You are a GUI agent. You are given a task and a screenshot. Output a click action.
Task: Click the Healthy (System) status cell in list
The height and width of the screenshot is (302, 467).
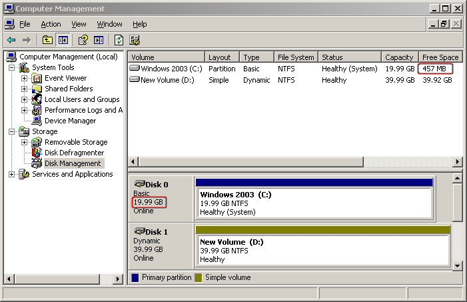coord(349,69)
